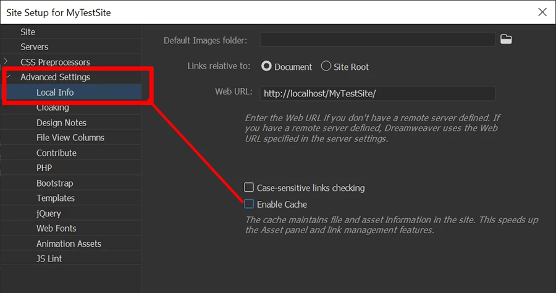Open the Site category
The width and height of the screenshot is (556, 293).
(28, 32)
